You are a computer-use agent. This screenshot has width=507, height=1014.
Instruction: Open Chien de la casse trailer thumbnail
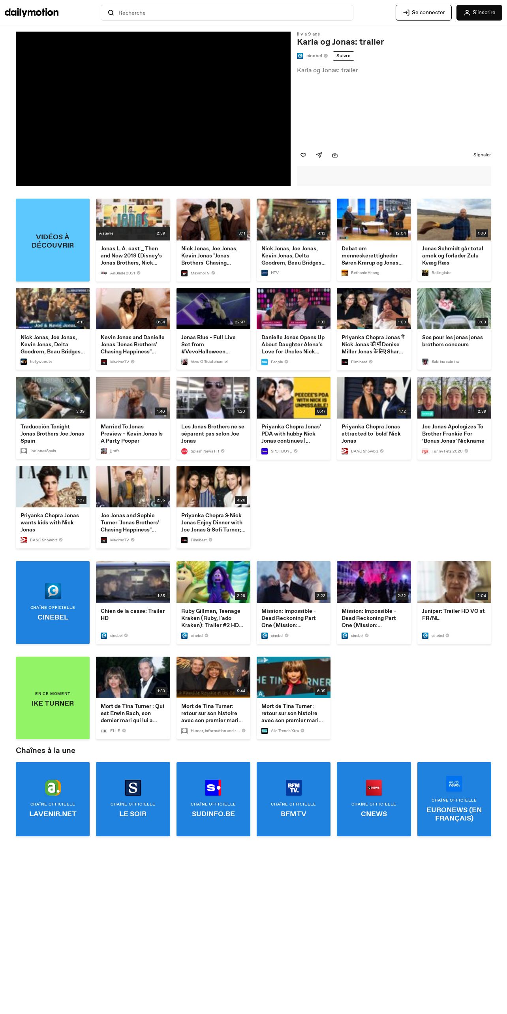133,582
